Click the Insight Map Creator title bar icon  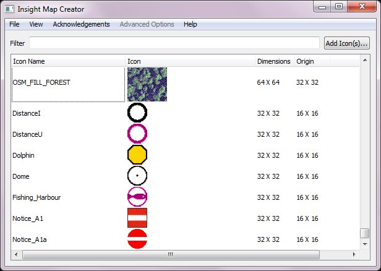pyautogui.click(x=10, y=8)
